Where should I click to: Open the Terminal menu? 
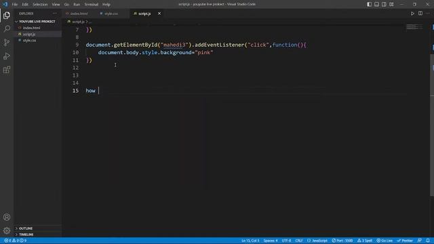point(91,5)
